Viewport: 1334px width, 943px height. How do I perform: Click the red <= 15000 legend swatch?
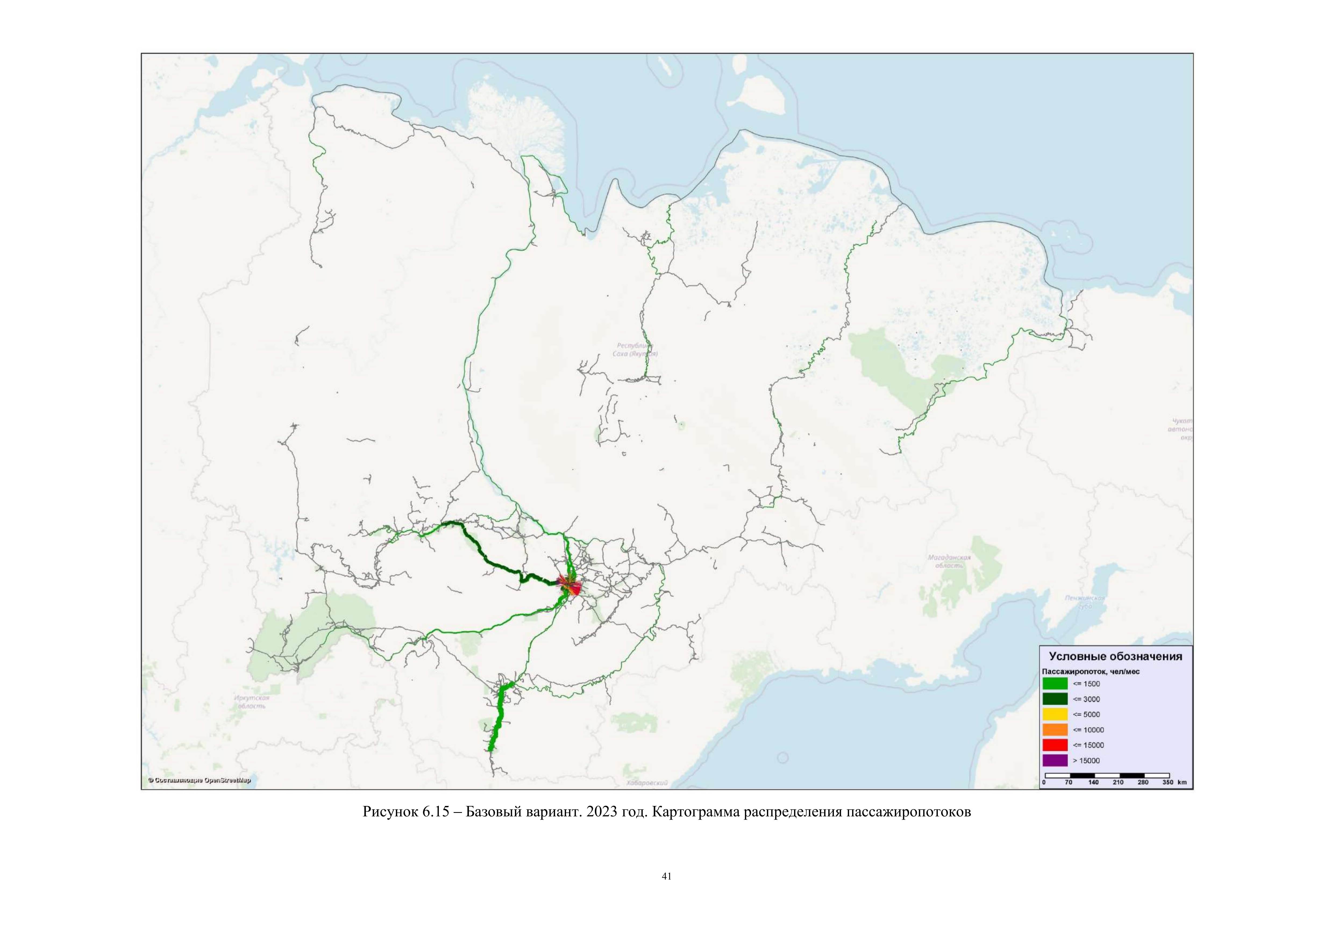click(1055, 745)
